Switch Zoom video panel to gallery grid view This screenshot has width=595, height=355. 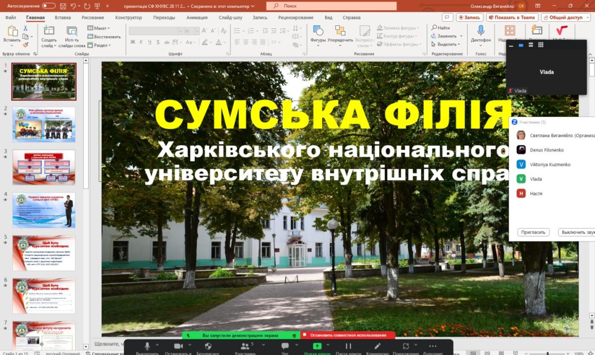pos(541,45)
